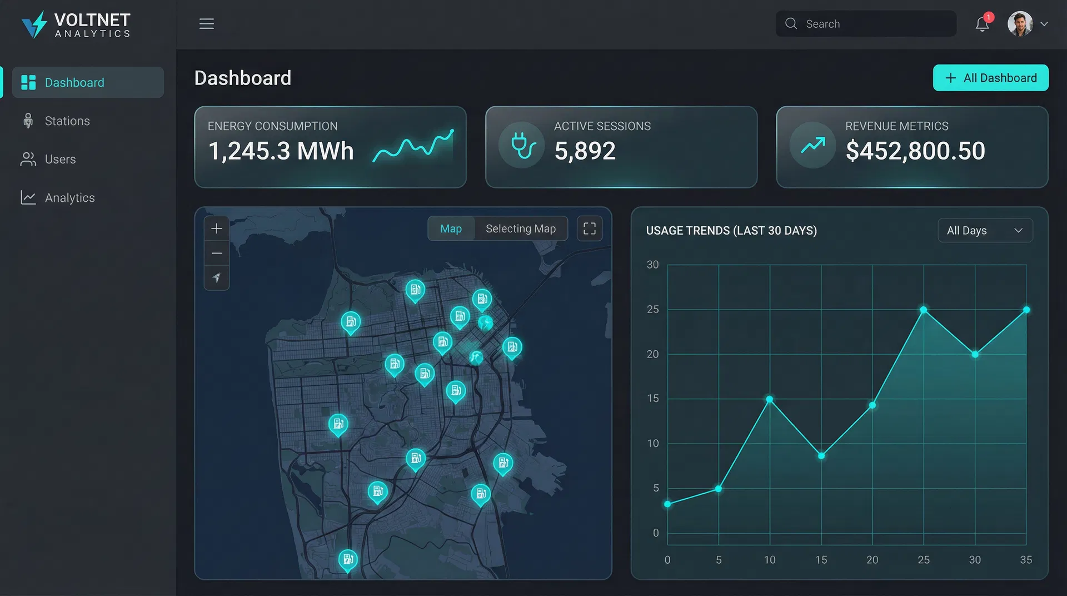The width and height of the screenshot is (1067, 596).
Task: Open the Analytics chart icon in sidebar
Action: tap(28, 197)
